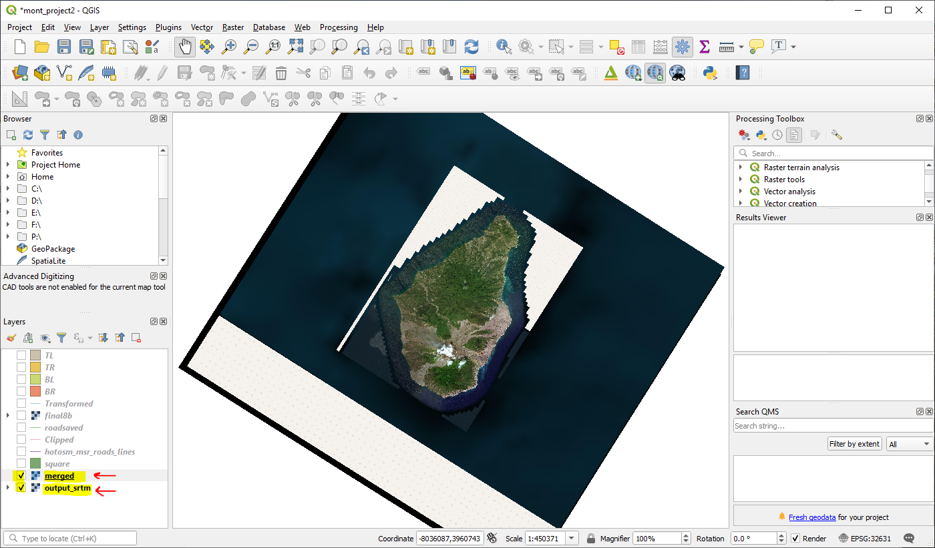Click the Identify Features tool
The height and width of the screenshot is (548, 935).
click(504, 47)
